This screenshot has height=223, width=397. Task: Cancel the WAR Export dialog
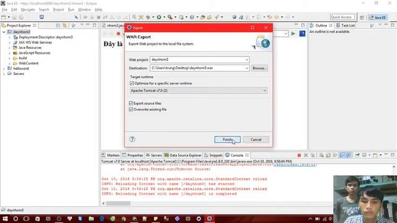tap(256, 139)
